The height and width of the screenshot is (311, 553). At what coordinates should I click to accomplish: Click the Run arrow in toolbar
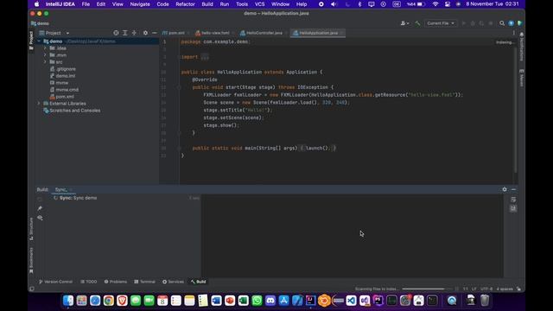(464, 23)
